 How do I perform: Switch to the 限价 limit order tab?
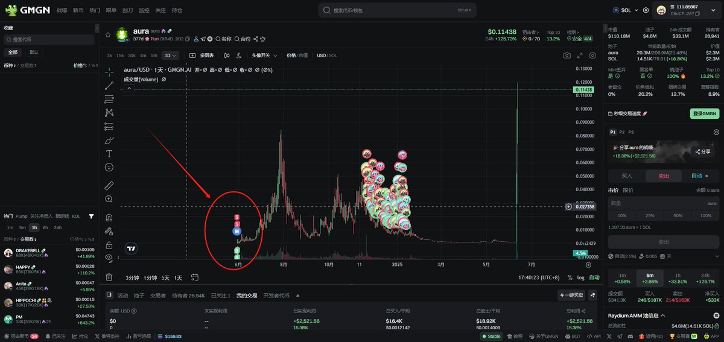point(628,190)
